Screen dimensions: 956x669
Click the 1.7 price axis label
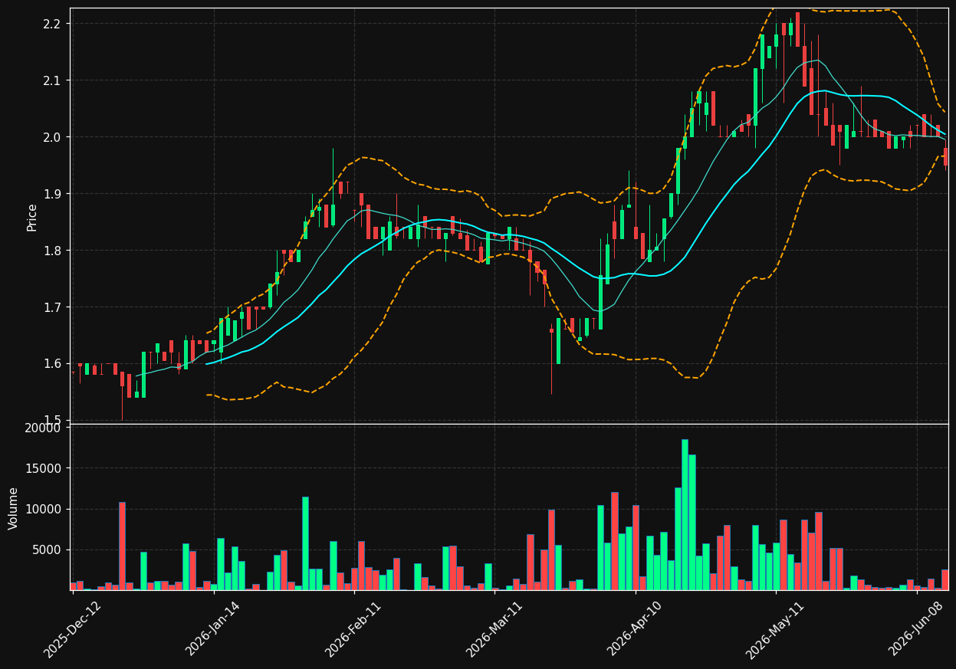click(x=53, y=307)
